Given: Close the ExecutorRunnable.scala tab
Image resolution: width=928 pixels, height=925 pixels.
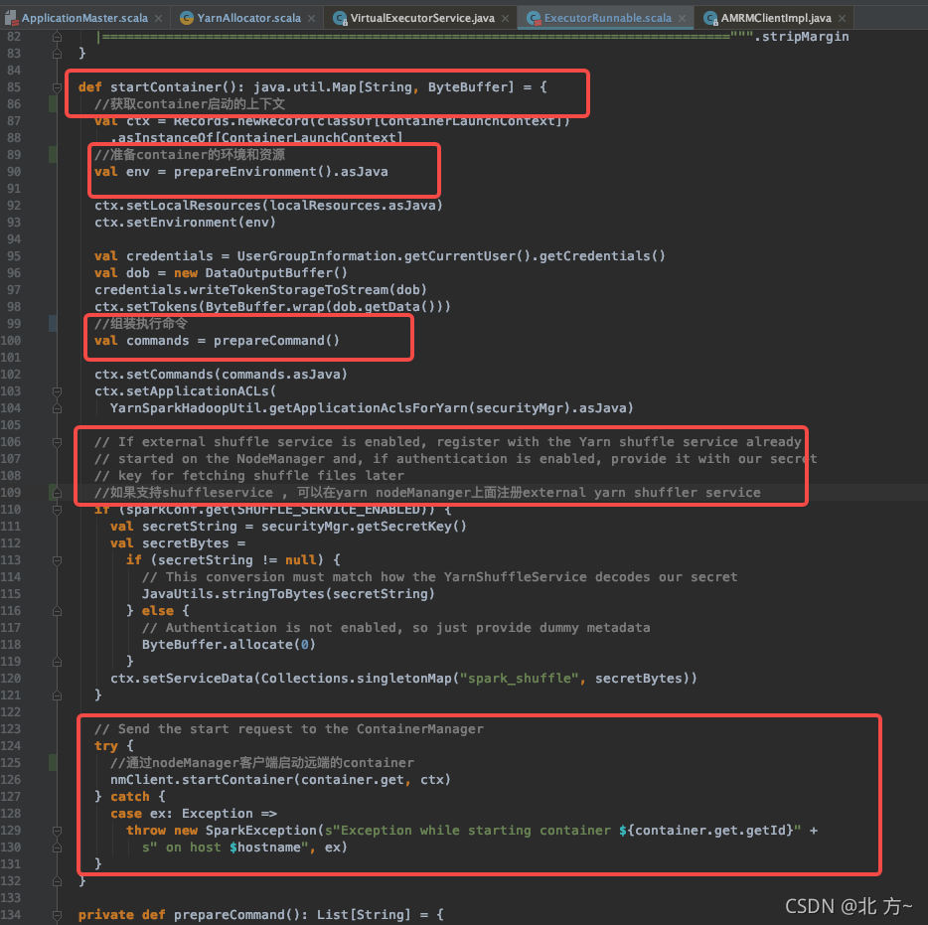Looking at the screenshot, I should [682, 18].
